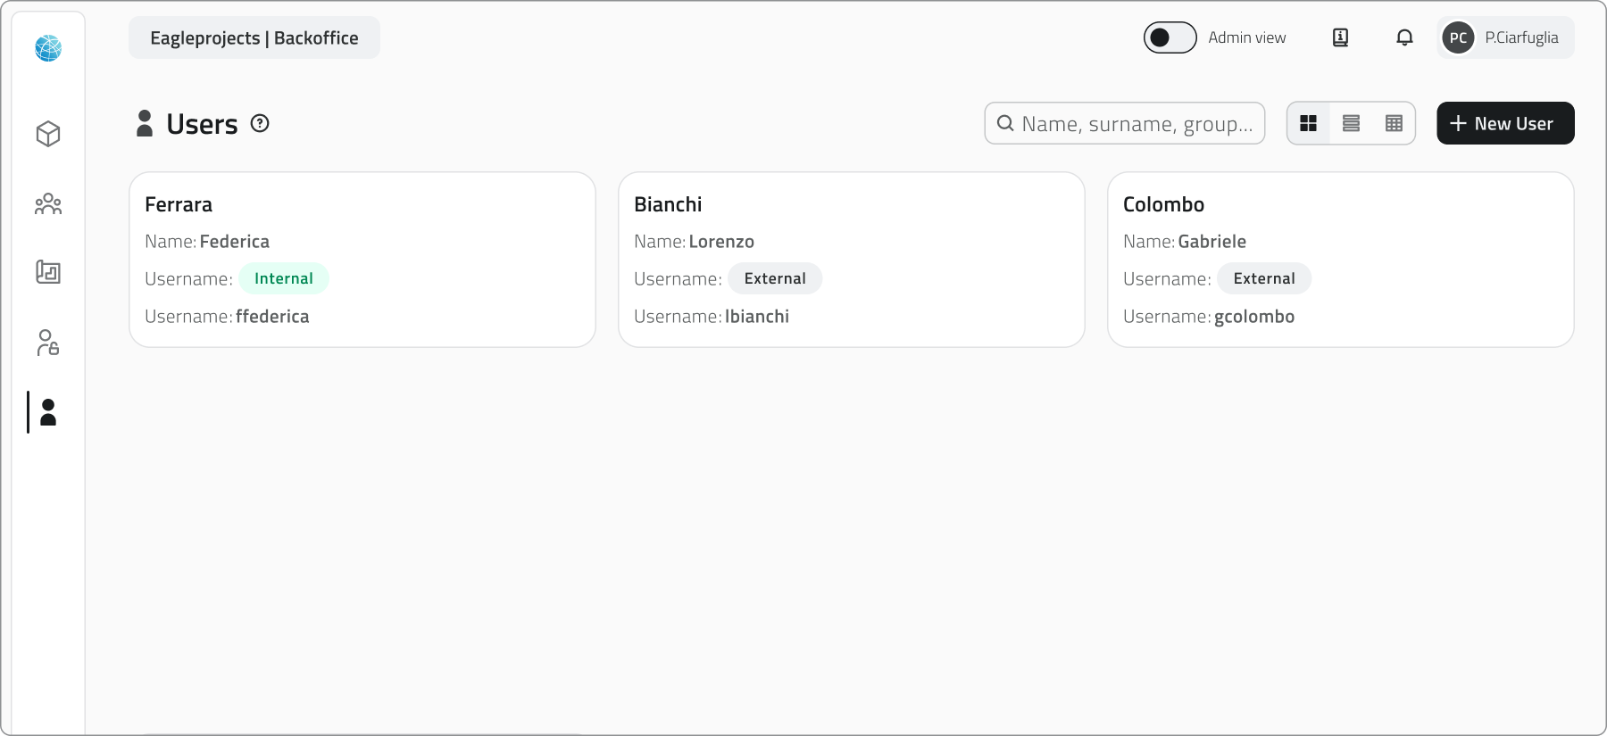1607x736 pixels.
Task: Open the address book icon in header
Action: click(1340, 37)
